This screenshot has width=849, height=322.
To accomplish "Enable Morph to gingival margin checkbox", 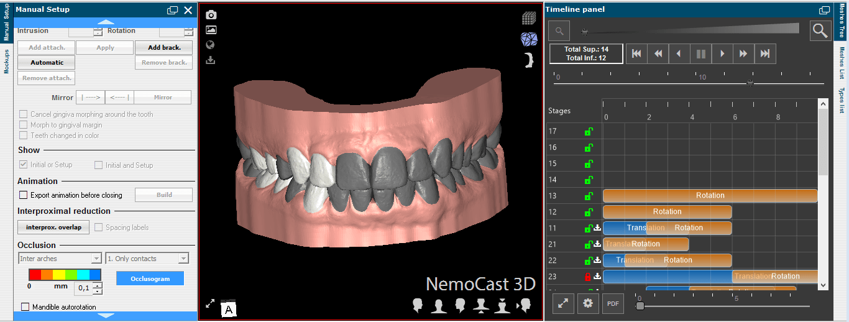I will [x=24, y=125].
